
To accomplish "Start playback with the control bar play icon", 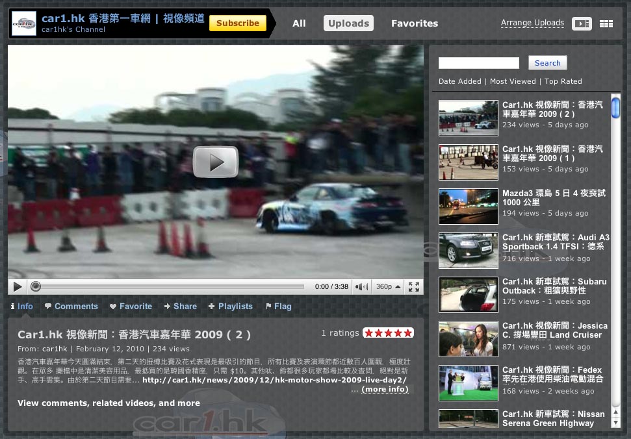I will tap(18, 286).
